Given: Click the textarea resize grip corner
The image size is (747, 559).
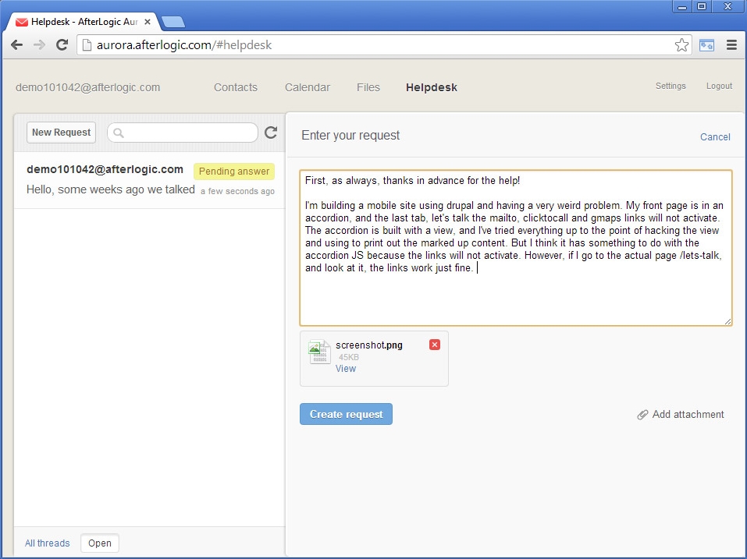Looking at the screenshot, I should click(727, 322).
